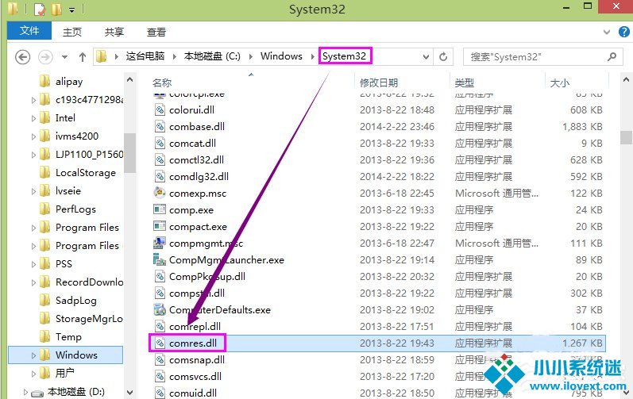Click the Back navigation arrow
Screen dimensions: 633x399
click(22, 57)
